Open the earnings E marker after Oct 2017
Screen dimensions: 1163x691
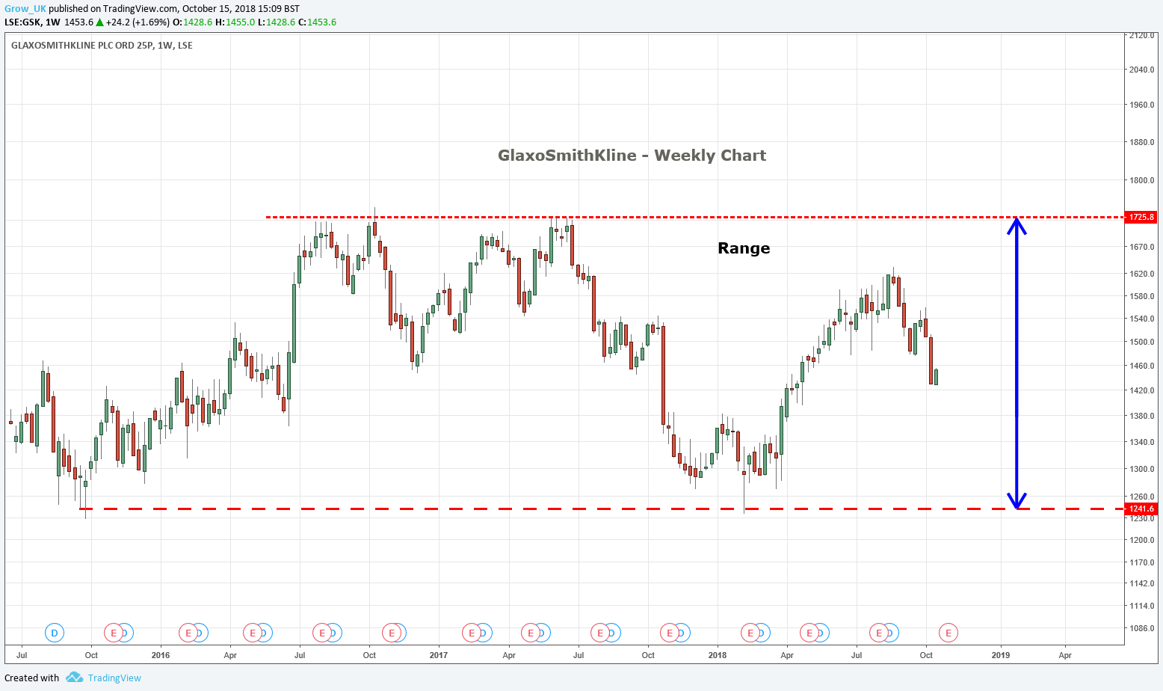click(670, 633)
